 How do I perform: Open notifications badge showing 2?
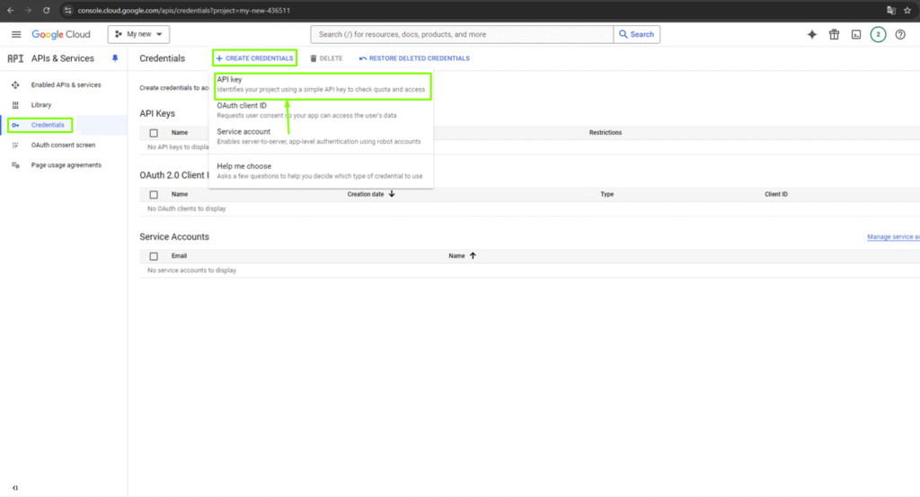(878, 35)
